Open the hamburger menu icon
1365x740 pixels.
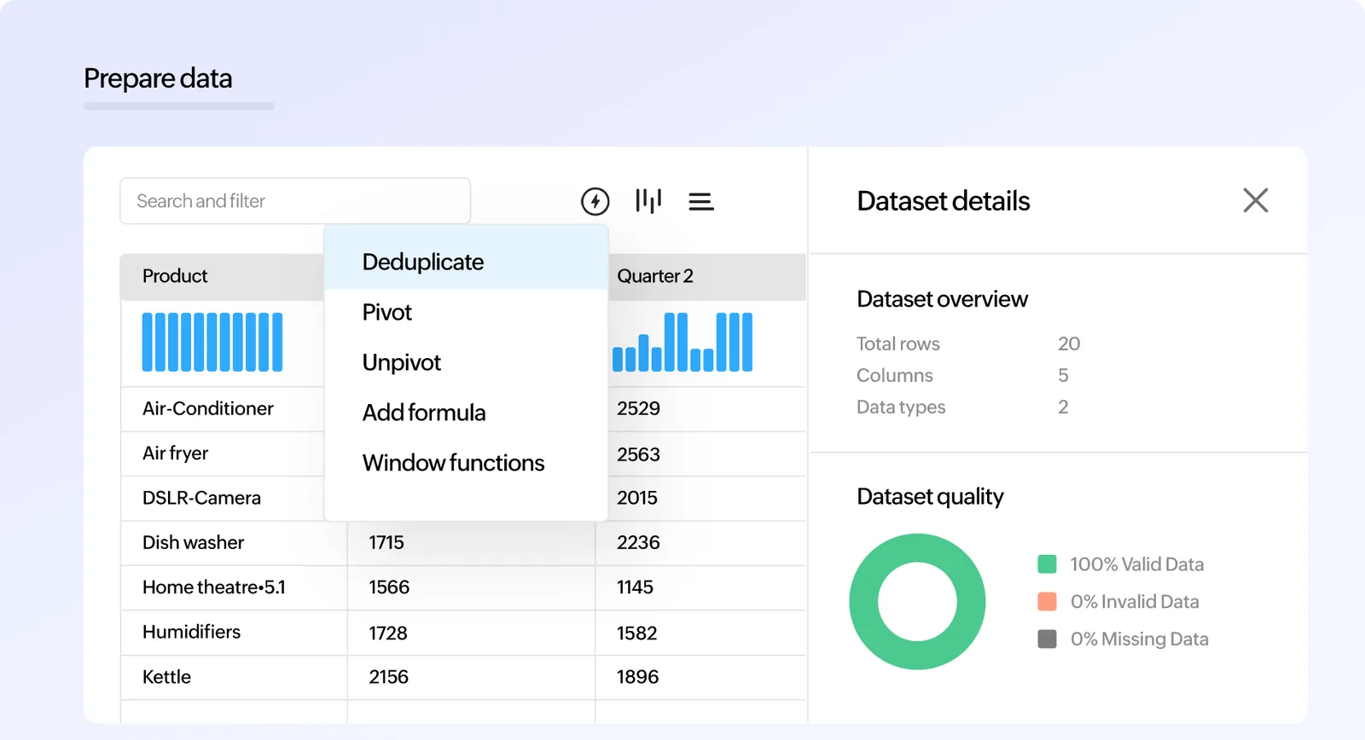coord(701,201)
